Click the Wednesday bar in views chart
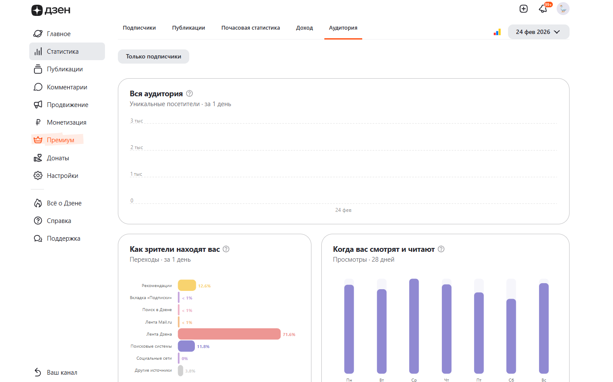This screenshot has width=613, height=382. [414, 327]
